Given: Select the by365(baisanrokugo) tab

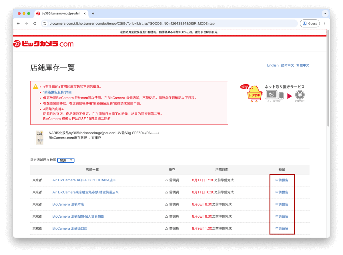Looking at the screenshot, I should (x=61, y=13).
